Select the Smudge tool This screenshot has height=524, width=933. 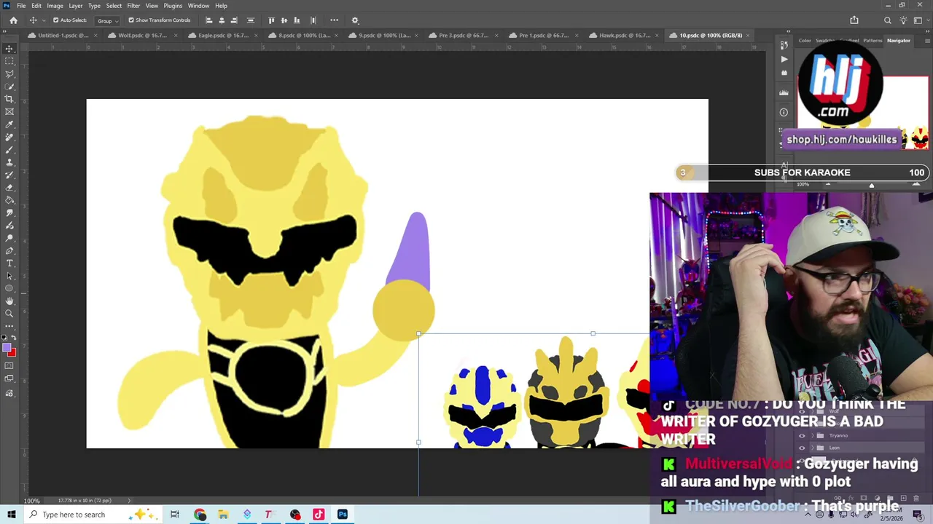[9, 213]
